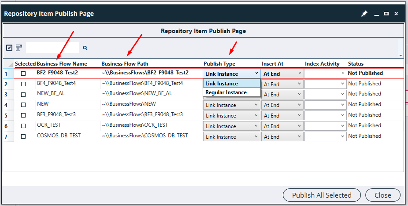Click the toolbar overflow arrow at right edge
408x206 pixels.
click(x=401, y=55)
